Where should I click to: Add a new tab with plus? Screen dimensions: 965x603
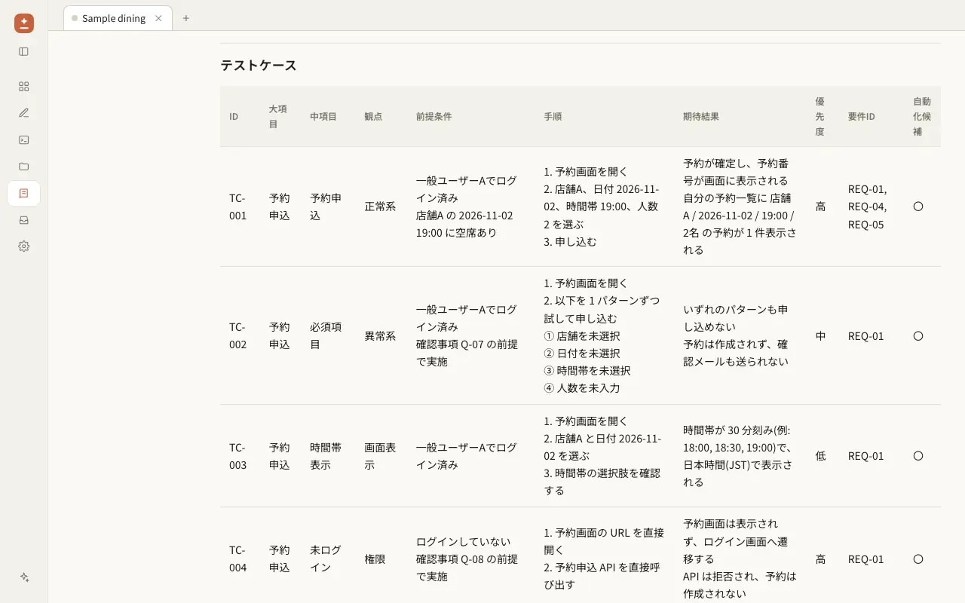(x=186, y=18)
